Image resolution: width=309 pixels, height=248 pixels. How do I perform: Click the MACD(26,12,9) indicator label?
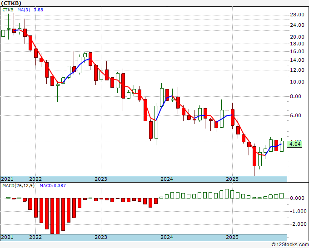[x=18, y=186]
